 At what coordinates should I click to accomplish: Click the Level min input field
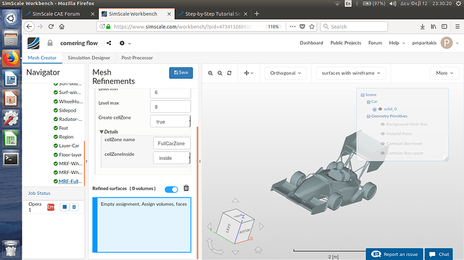click(170, 93)
